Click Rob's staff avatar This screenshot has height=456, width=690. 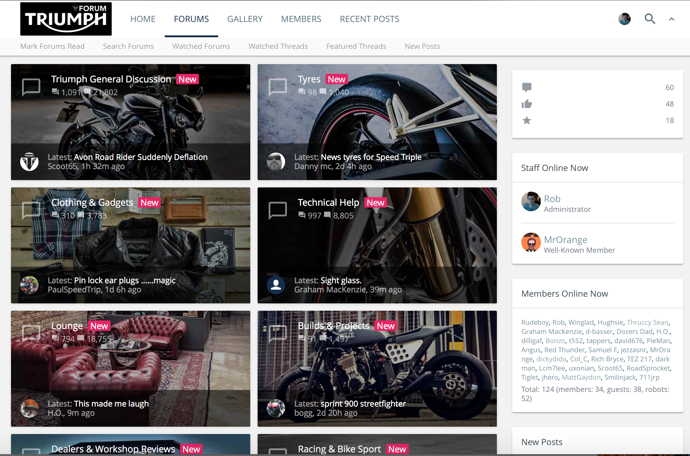[531, 201]
